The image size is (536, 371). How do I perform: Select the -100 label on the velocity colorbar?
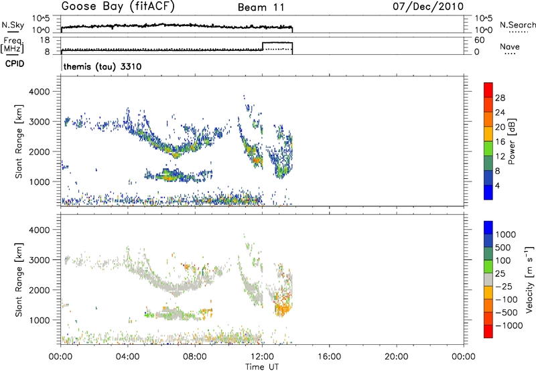coord(507,299)
